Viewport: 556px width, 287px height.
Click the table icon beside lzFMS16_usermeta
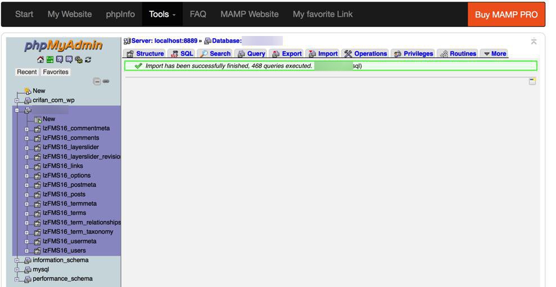click(37, 241)
